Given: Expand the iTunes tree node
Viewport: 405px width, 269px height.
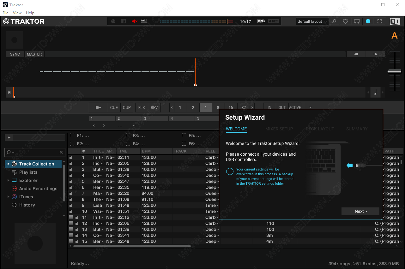Looking at the screenshot, I should (x=8, y=197).
